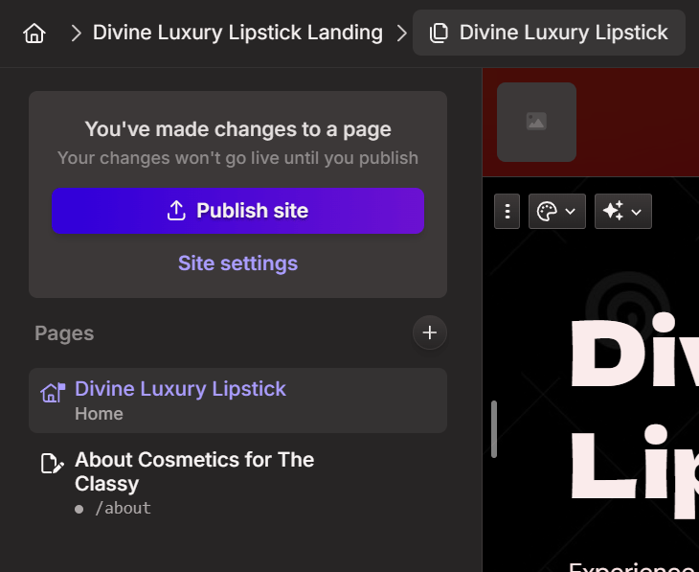The width and height of the screenshot is (699, 572).
Task: Click the upload icon on Publish site
Action: point(176,211)
